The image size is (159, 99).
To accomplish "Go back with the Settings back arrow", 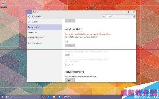I will [x=29, y=12].
